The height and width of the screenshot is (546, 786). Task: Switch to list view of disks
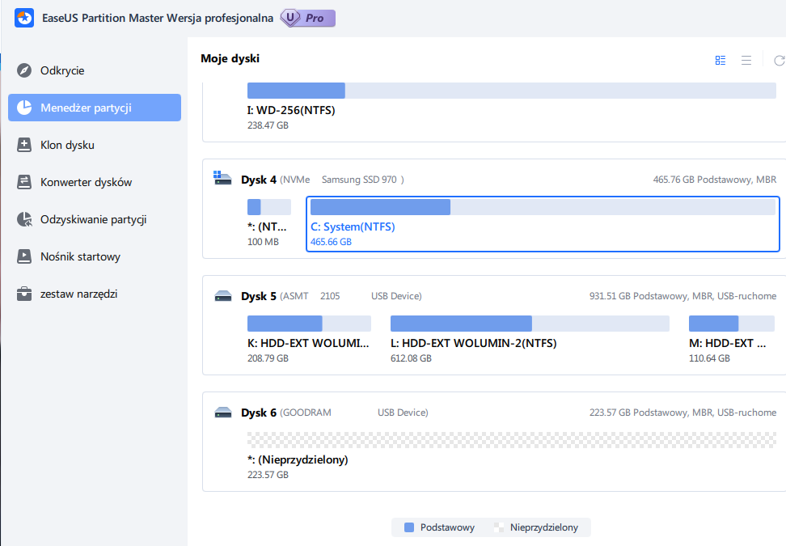tap(746, 60)
